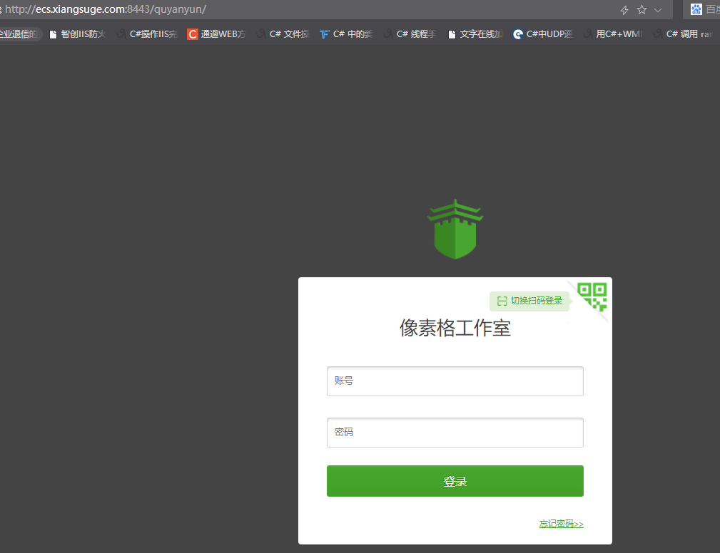The image size is (720, 553).
Task: Focus the 账号 input field
Action: 455,381
